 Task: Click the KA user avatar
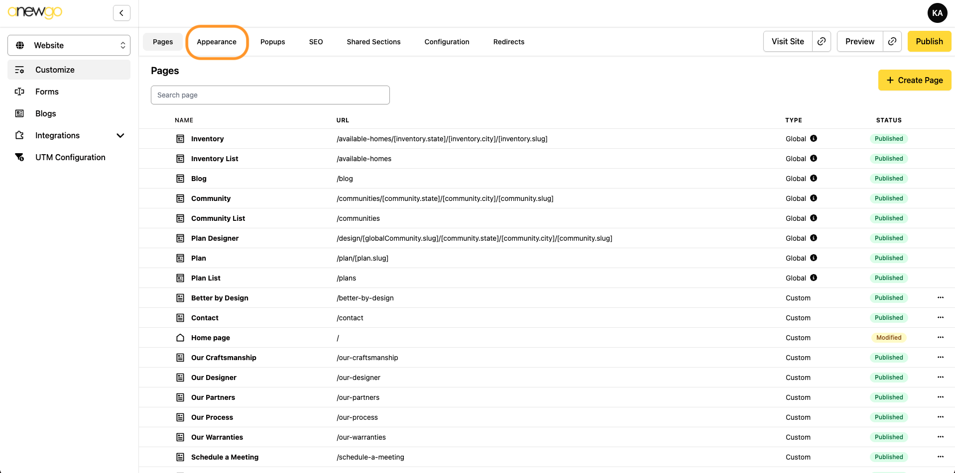click(x=937, y=13)
